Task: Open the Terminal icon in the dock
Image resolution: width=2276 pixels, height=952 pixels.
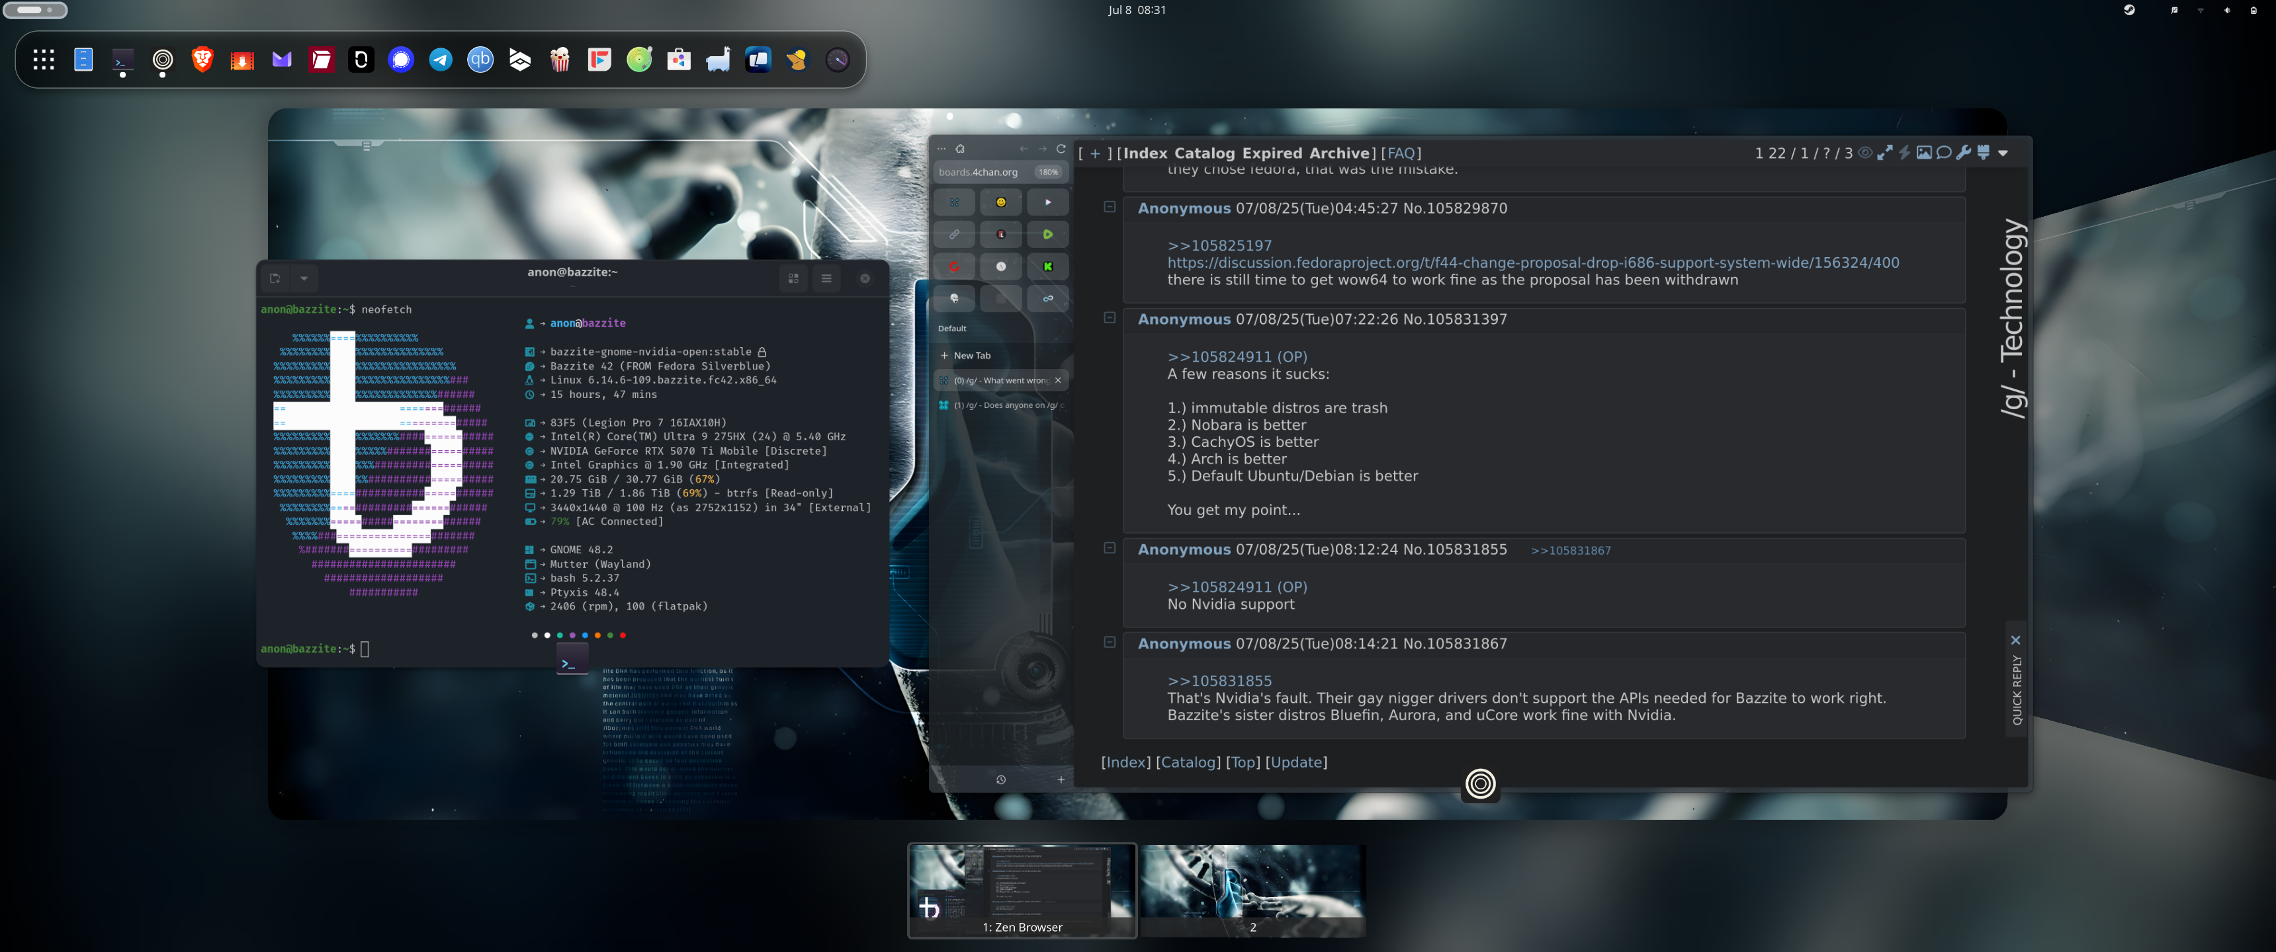Action: (123, 60)
